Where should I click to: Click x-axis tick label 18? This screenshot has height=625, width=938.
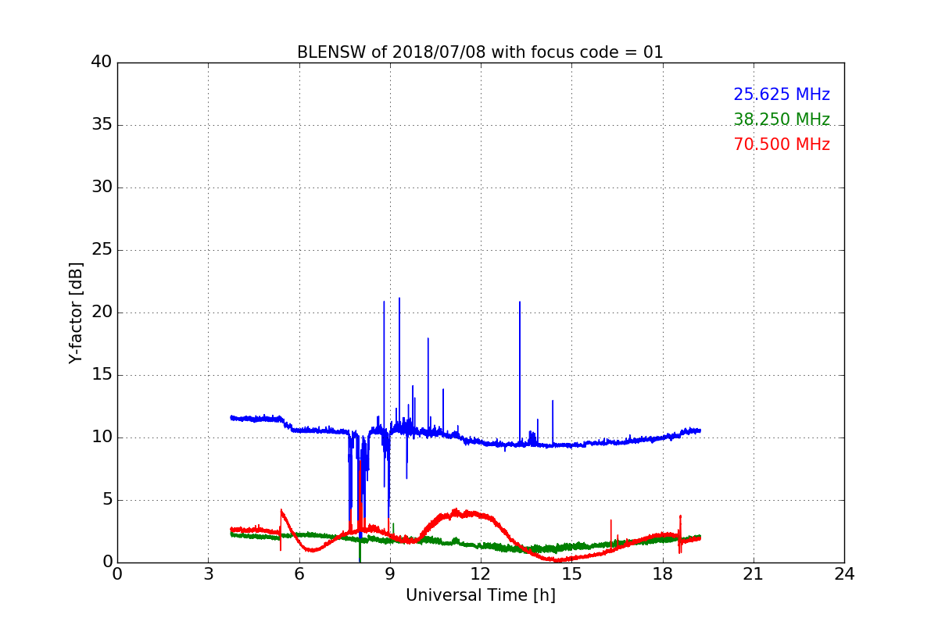[x=663, y=573]
